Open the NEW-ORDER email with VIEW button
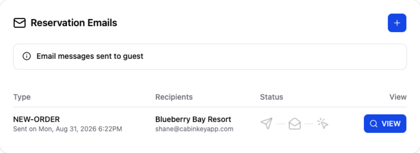 coord(385,124)
